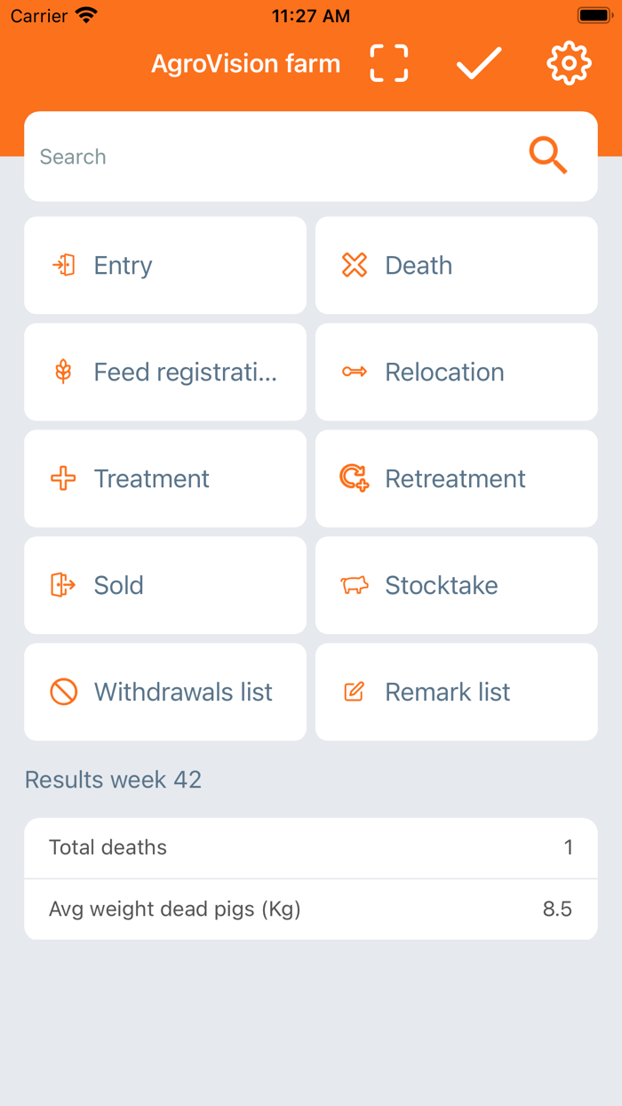Image resolution: width=622 pixels, height=1106 pixels.
Task: Tap the AgroVision farm title
Action: coord(245,64)
